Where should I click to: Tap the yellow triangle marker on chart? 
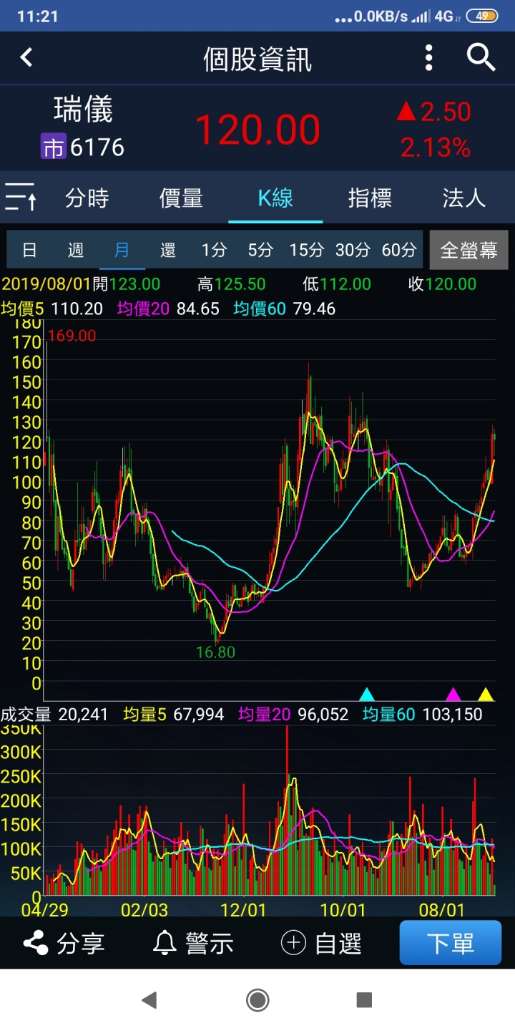click(486, 694)
